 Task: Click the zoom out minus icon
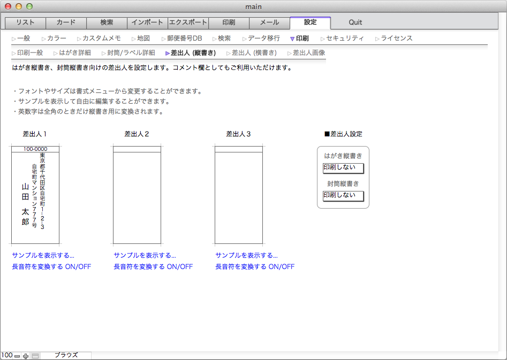(17, 356)
